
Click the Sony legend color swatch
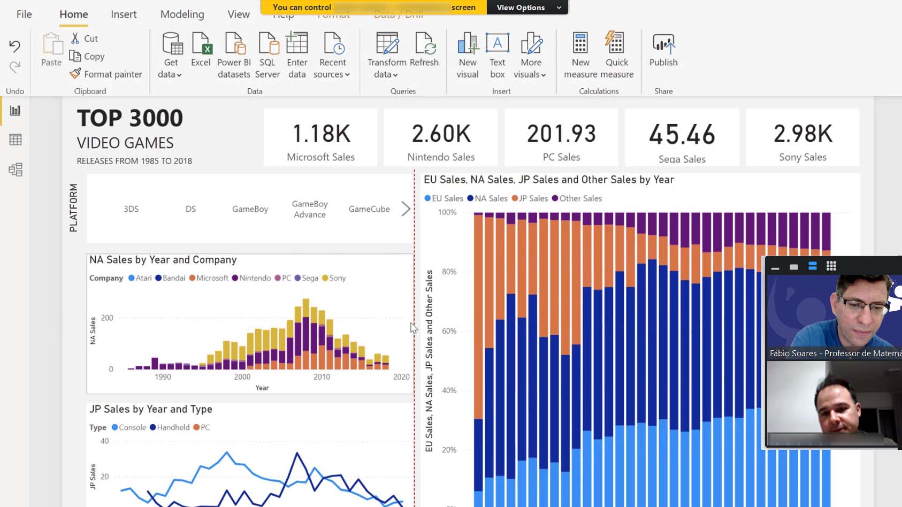[x=325, y=278]
